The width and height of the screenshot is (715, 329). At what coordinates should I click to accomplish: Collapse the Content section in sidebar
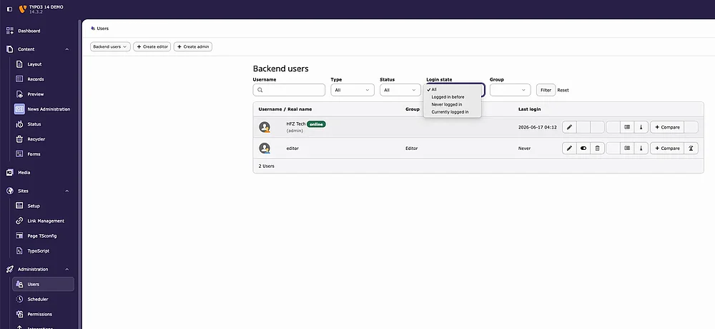click(x=67, y=49)
